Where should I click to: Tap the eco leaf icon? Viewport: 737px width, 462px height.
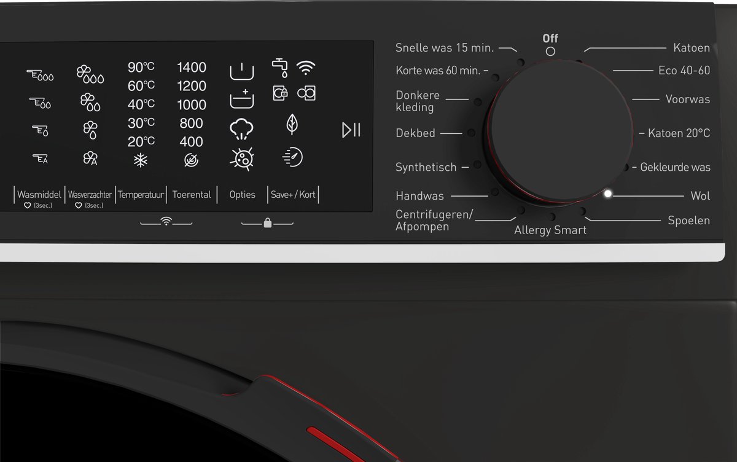(x=293, y=125)
